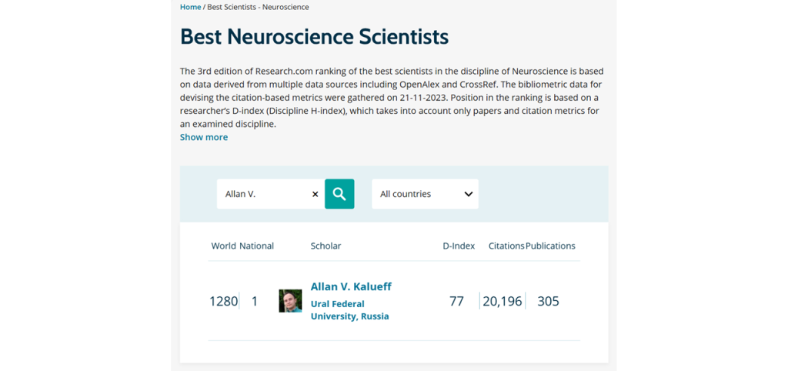Viewport: 788px width, 371px height.
Task: Select the world rank value 1280
Action: (224, 302)
